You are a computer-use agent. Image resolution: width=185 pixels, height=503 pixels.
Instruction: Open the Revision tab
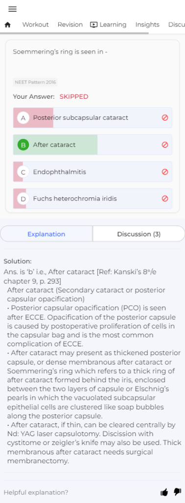[x=70, y=25]
